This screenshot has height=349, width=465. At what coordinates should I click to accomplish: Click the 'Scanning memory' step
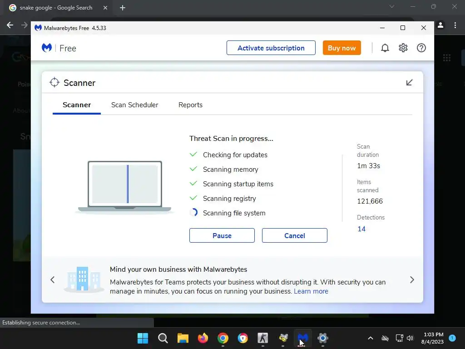[230, 170]
